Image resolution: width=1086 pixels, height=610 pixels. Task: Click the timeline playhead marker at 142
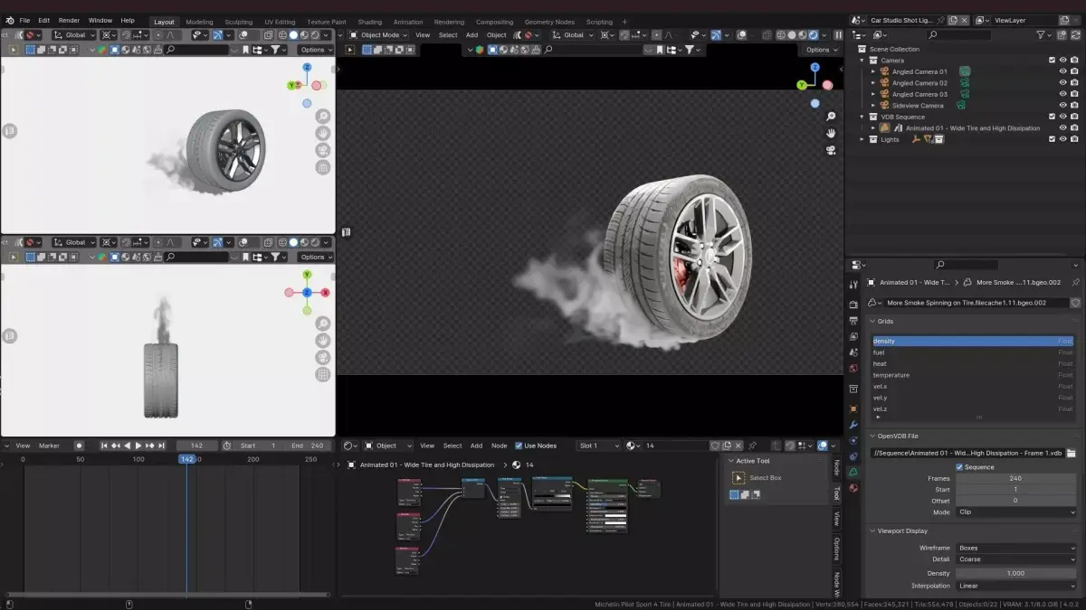(186, 459)
